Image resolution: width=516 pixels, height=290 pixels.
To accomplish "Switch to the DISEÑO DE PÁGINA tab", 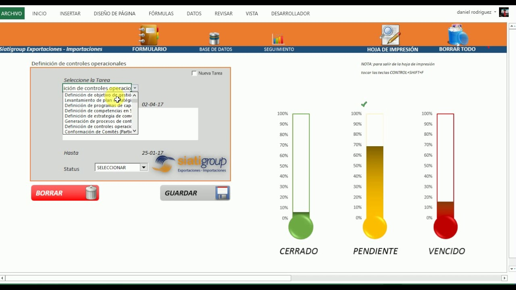I will (114, 13).
